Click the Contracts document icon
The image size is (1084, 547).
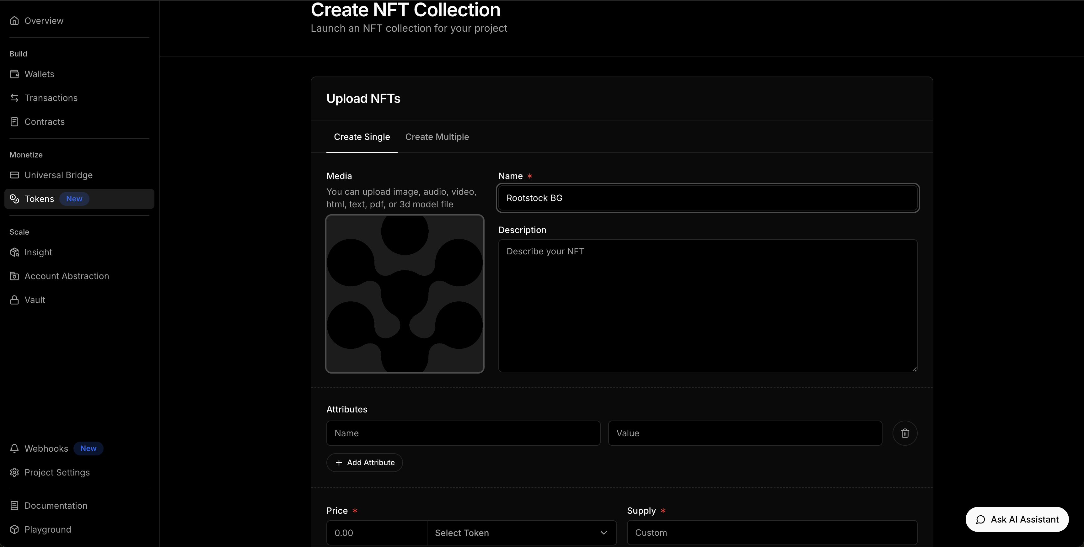coord(14,122)
